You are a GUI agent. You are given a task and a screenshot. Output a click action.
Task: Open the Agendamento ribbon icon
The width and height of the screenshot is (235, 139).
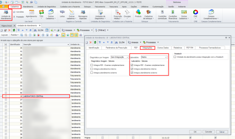click(x=31, y=14)
